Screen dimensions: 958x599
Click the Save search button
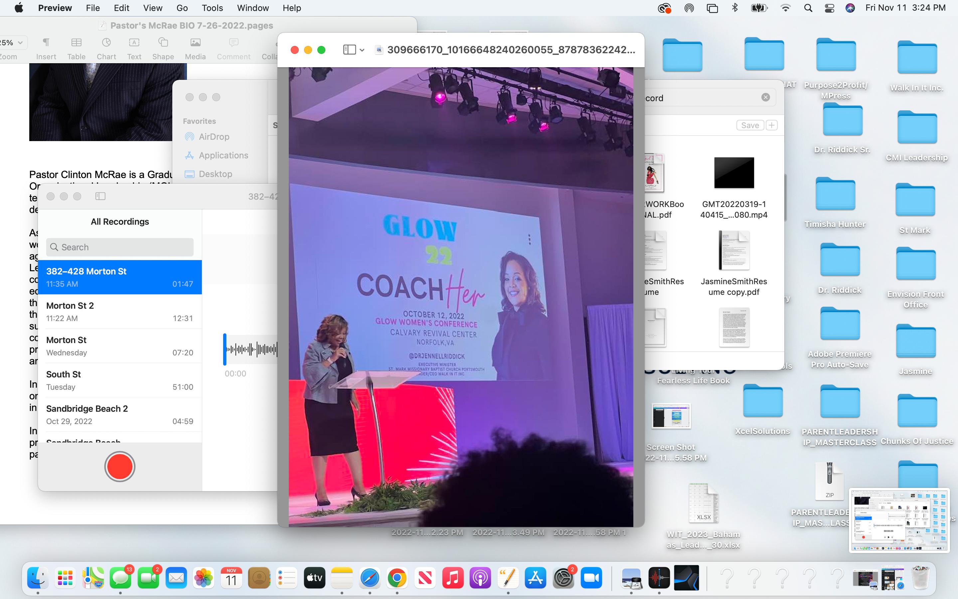click(749, 125)
